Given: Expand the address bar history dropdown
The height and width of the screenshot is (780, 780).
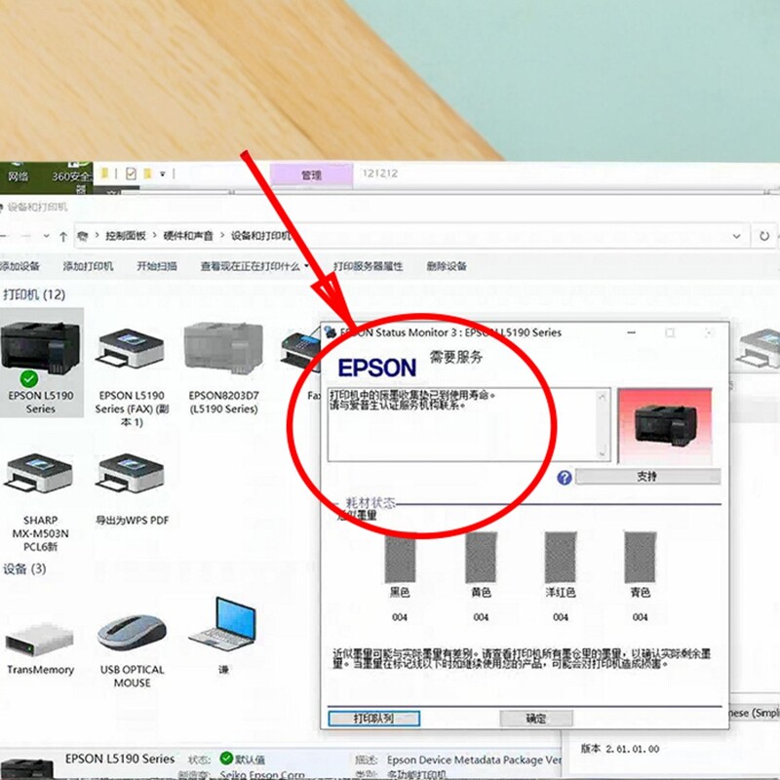Looking at the screenshot, I should (737, 236).
